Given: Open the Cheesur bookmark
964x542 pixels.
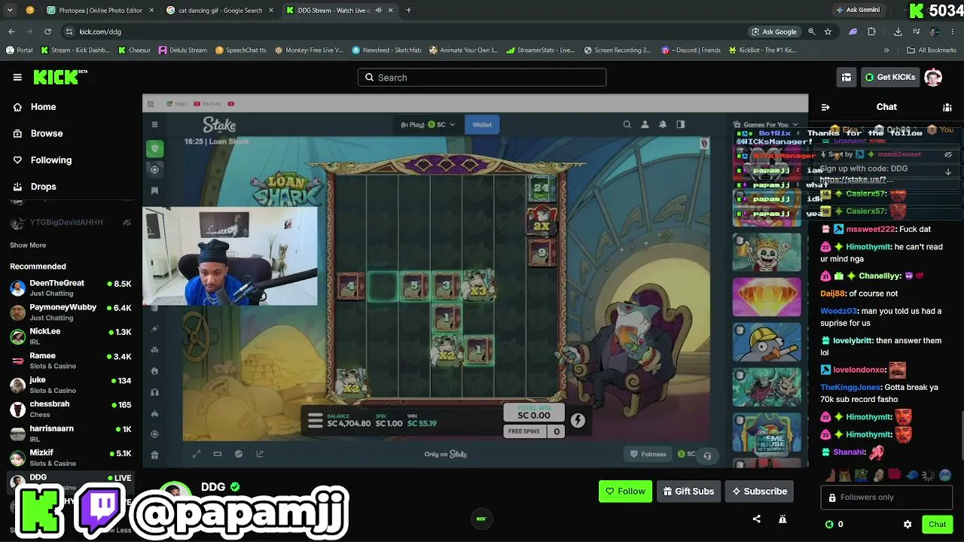Looking at the screenshot, I should (x=134, y=50).
